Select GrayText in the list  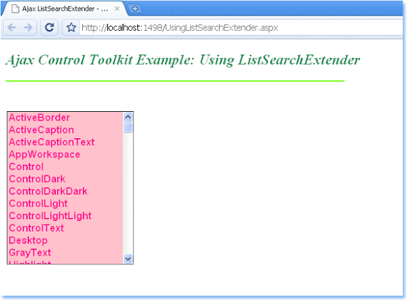(66, 253)
